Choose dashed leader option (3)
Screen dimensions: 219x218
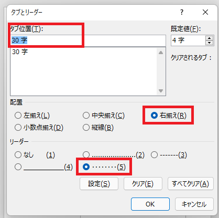169,155
